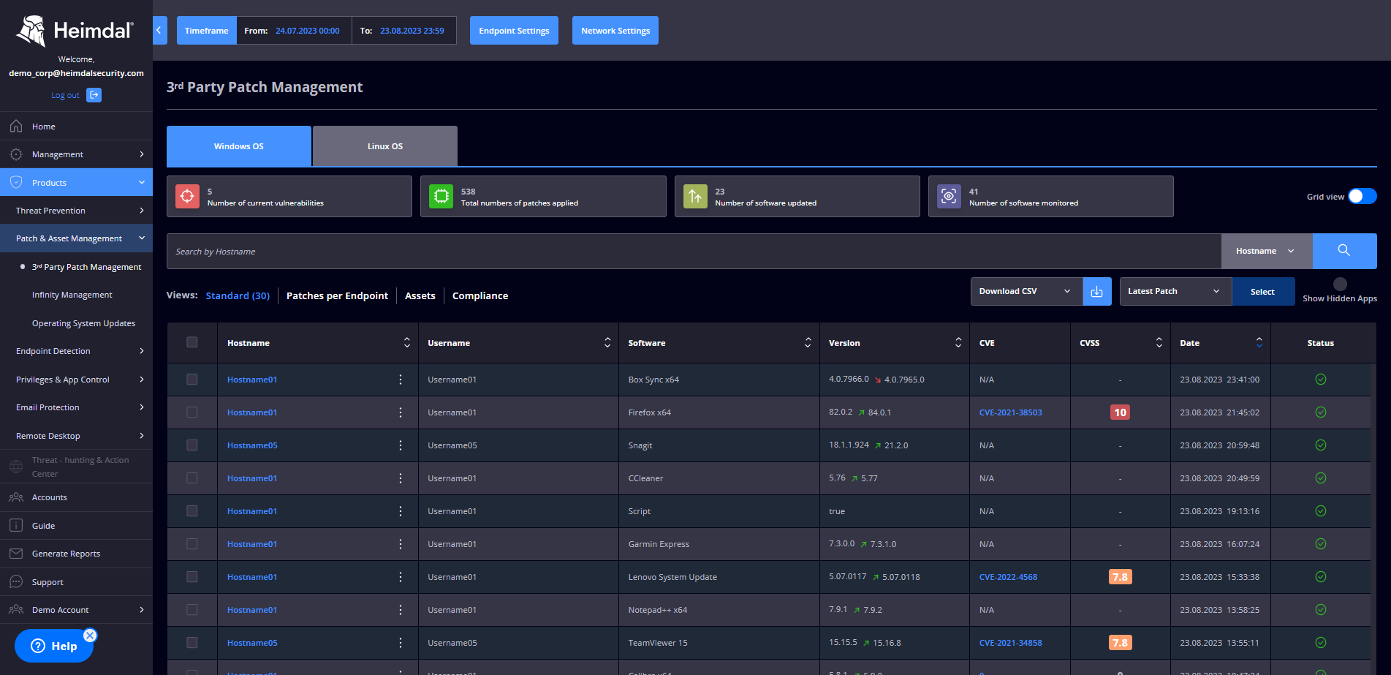The image size is (1391, 675).
Task: Click the Log out icon
Action: pyautogui.click(x=94, y=95)
